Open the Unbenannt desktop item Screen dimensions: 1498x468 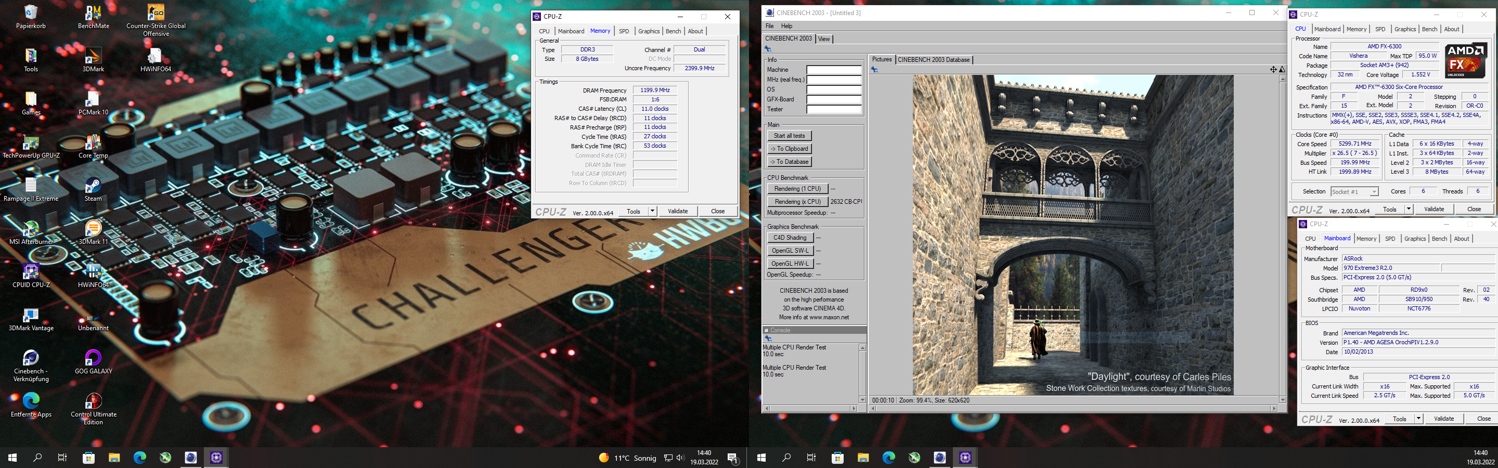tap(93, 322)
